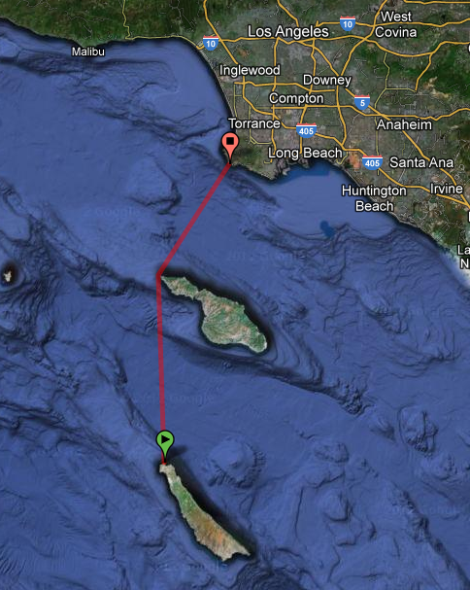The width and height of the screenshot is (470, 590).
Task: Select the Los Angeles city label
Action: [x=288, y=32]
